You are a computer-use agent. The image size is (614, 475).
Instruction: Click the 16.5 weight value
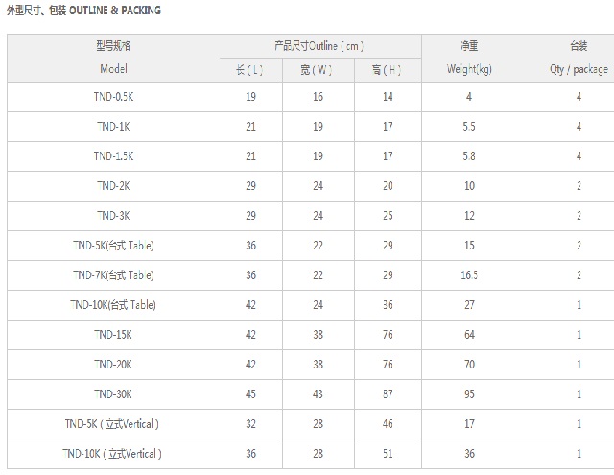(x=469, y=275)
